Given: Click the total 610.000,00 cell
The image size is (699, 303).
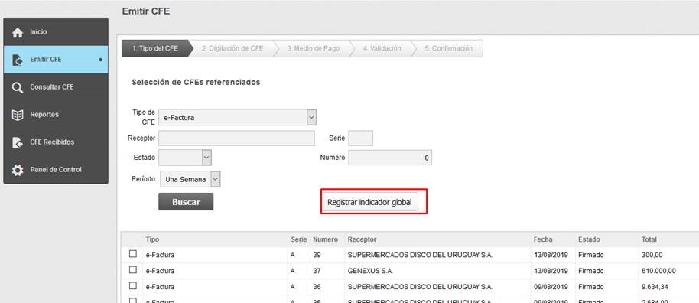Looking at the screenshot, I should click(658, 271).
